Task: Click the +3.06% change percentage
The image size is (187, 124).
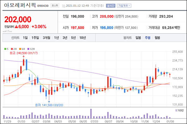Action: pos(39,26)
